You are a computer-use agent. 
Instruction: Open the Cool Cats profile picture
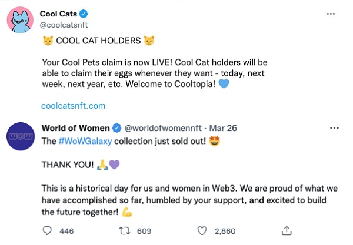21,22
